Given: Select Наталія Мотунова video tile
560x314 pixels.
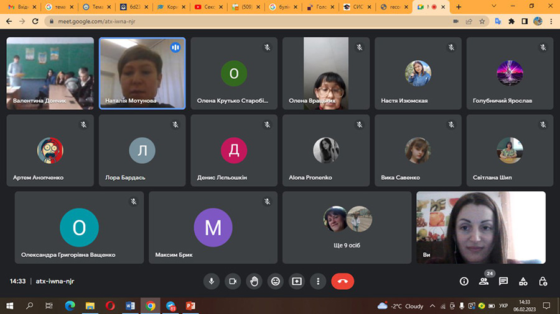Looking at the screenshot, I should pyautogui.click(x=142, y=73).
